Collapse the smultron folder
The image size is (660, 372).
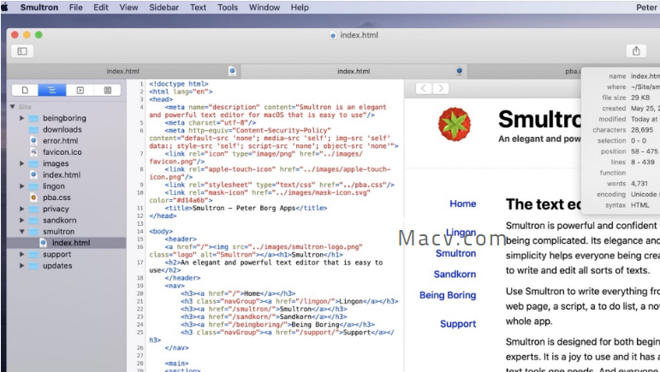[21, 232]
